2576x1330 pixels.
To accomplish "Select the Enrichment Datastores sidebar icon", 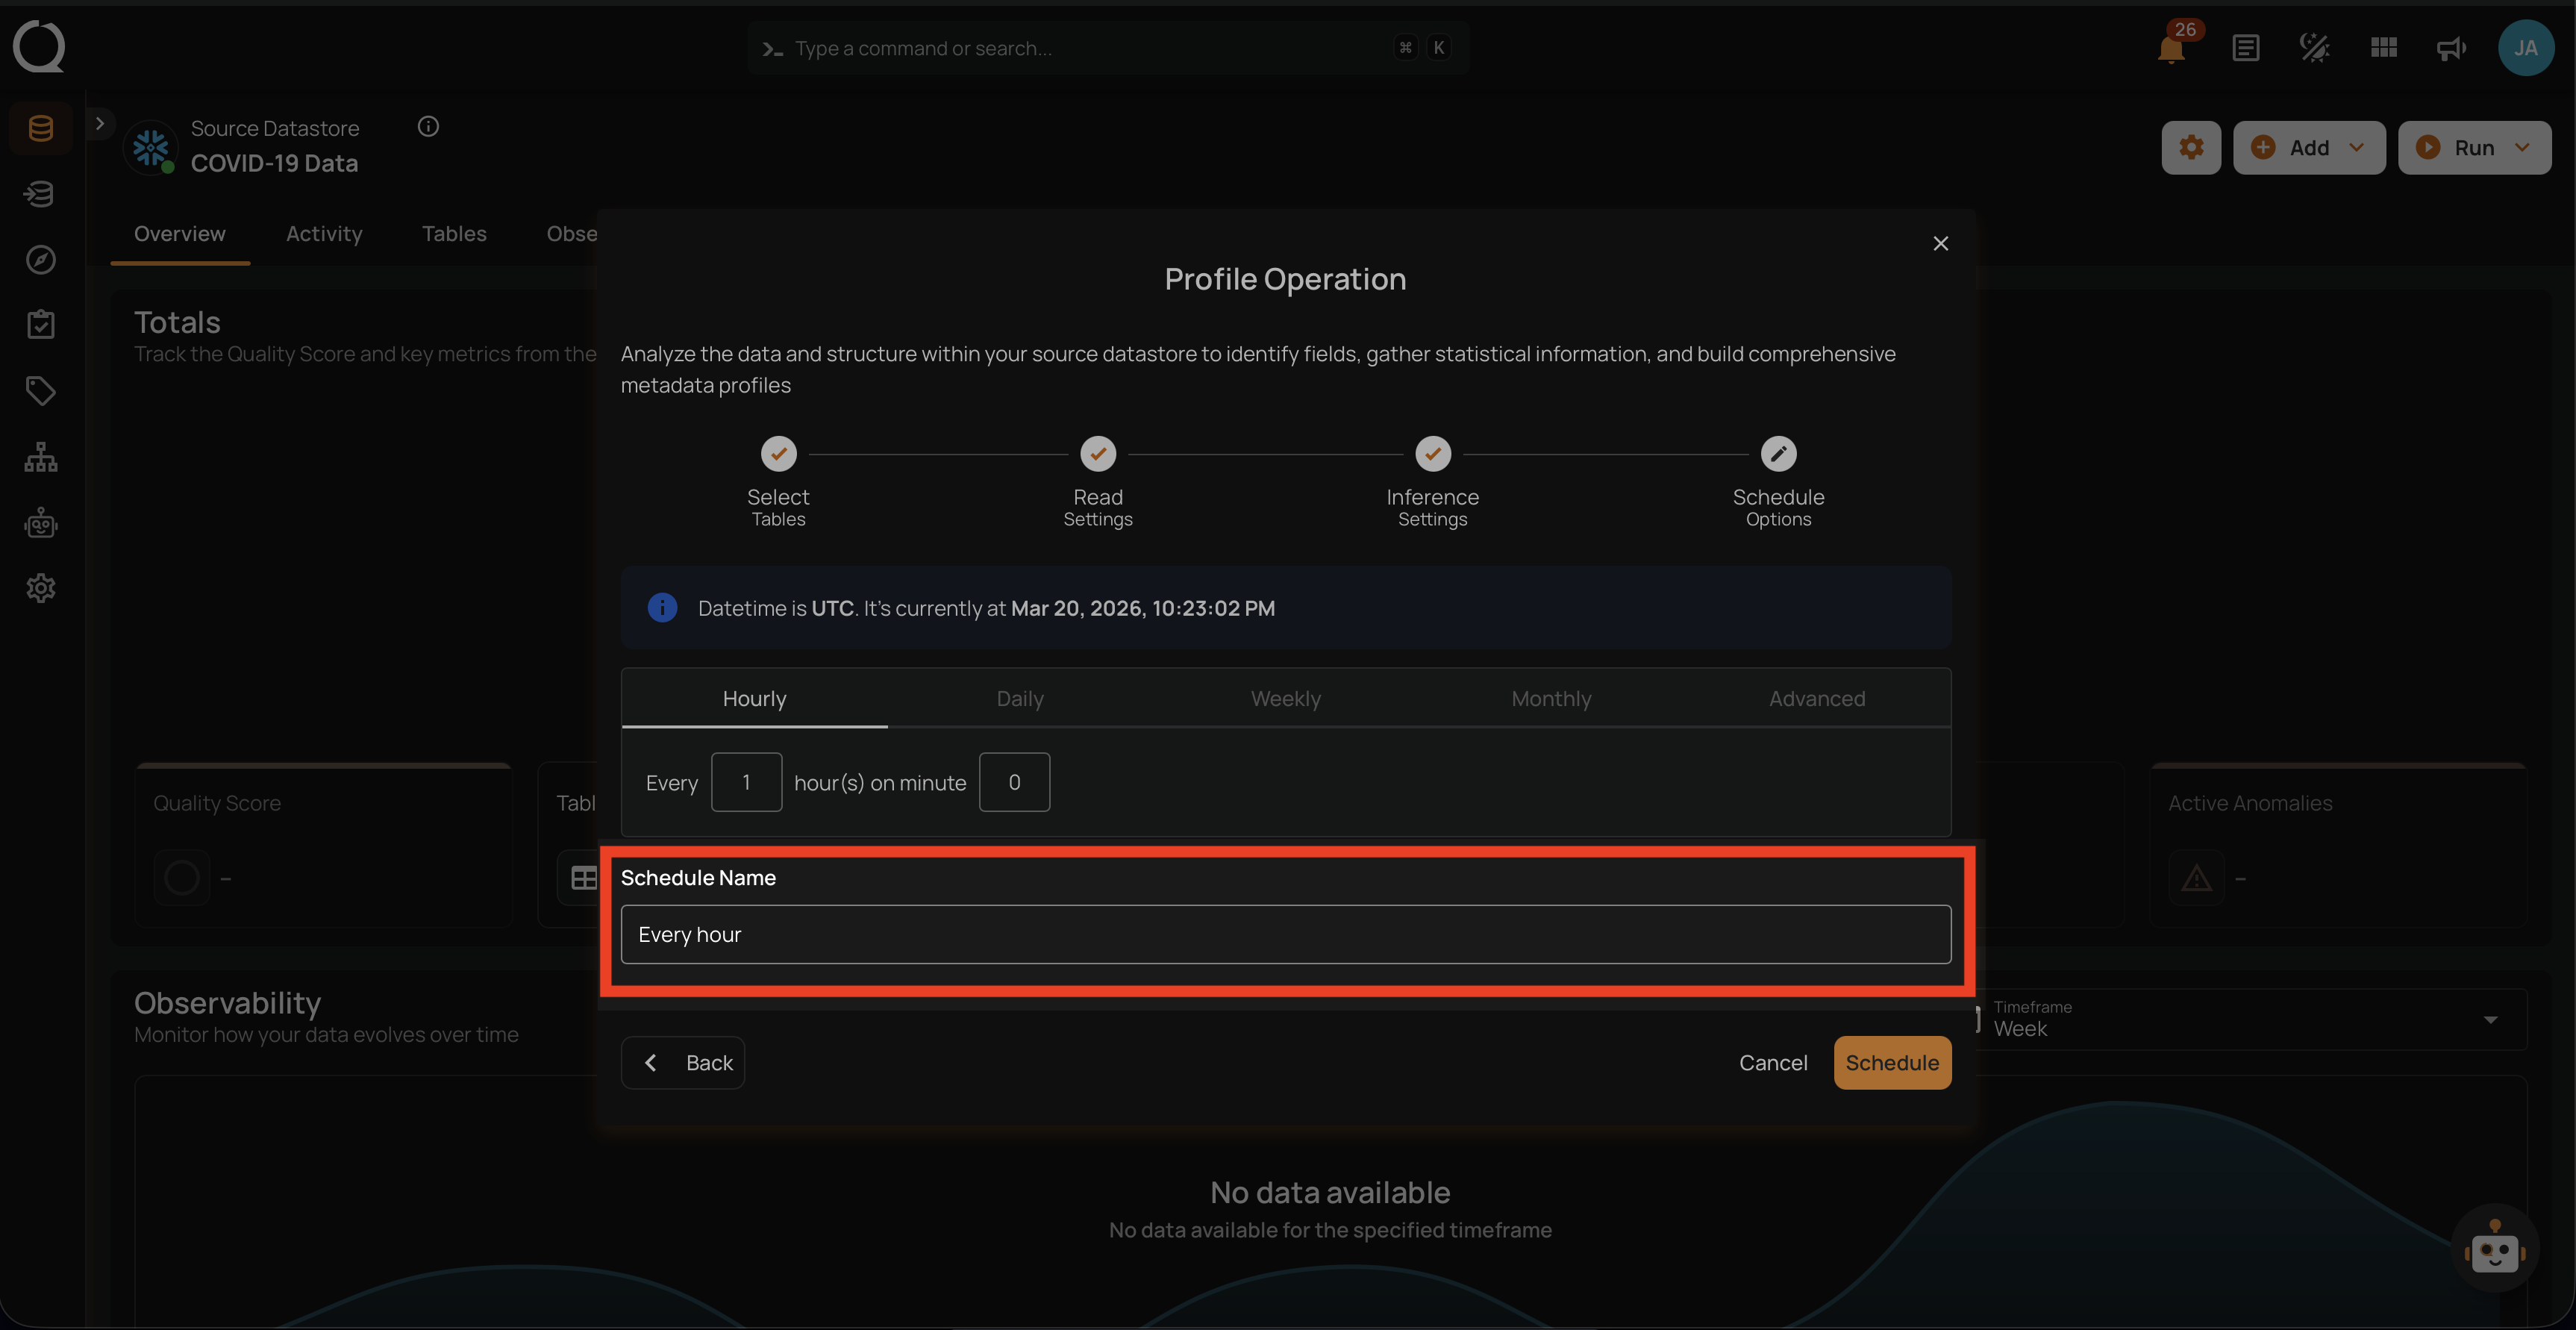I will 40,193.
